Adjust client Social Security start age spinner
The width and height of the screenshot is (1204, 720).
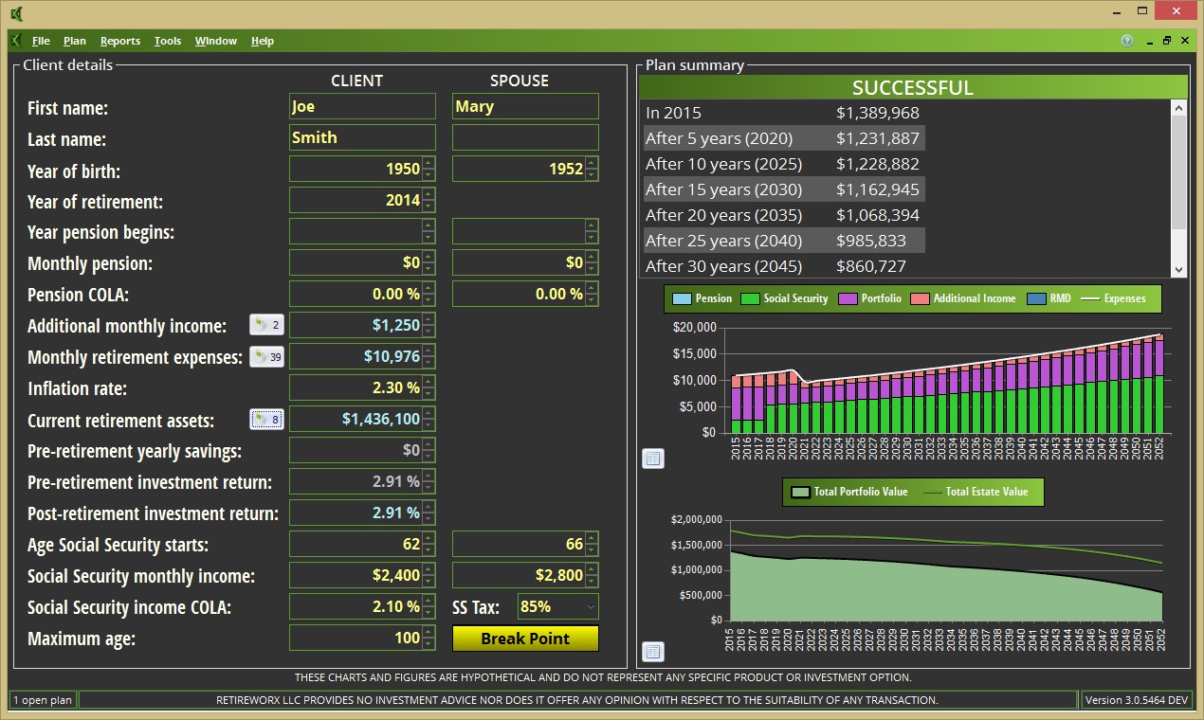[429, 544]
